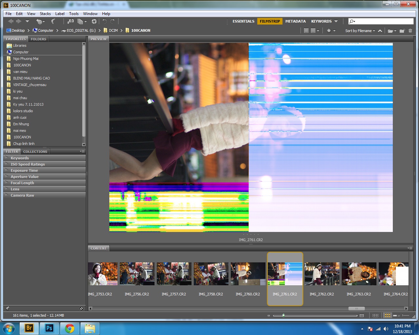This screenshot has width=419, height=335.
Task: Switch to View content as list
Action: (x=406, y=315)
